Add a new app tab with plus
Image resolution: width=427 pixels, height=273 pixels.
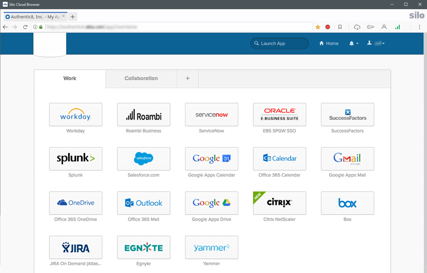pos(188,78)
